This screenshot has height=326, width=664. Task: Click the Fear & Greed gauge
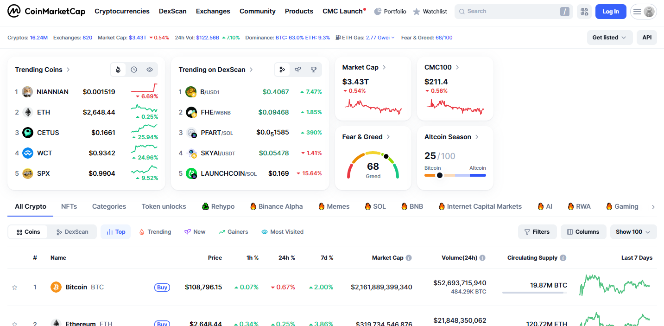coord(373,165)
